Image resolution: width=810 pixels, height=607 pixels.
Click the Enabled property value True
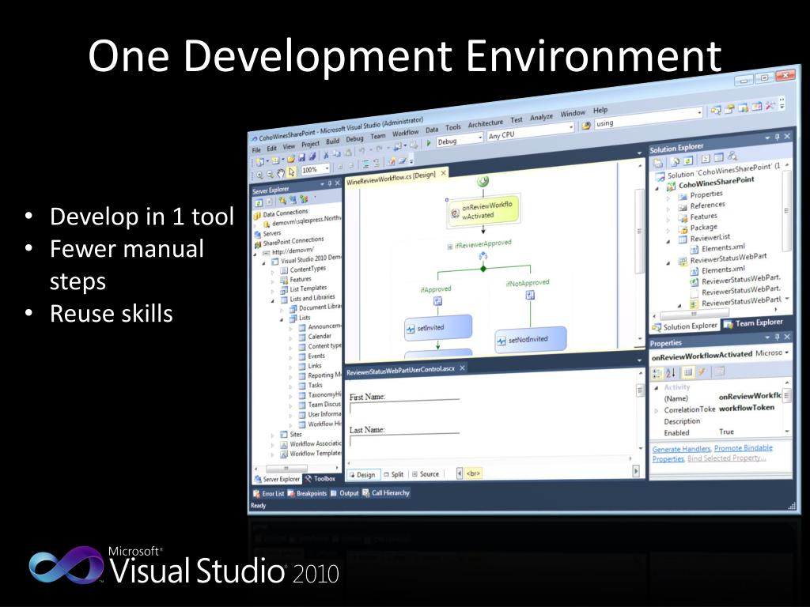click(726, 432)
